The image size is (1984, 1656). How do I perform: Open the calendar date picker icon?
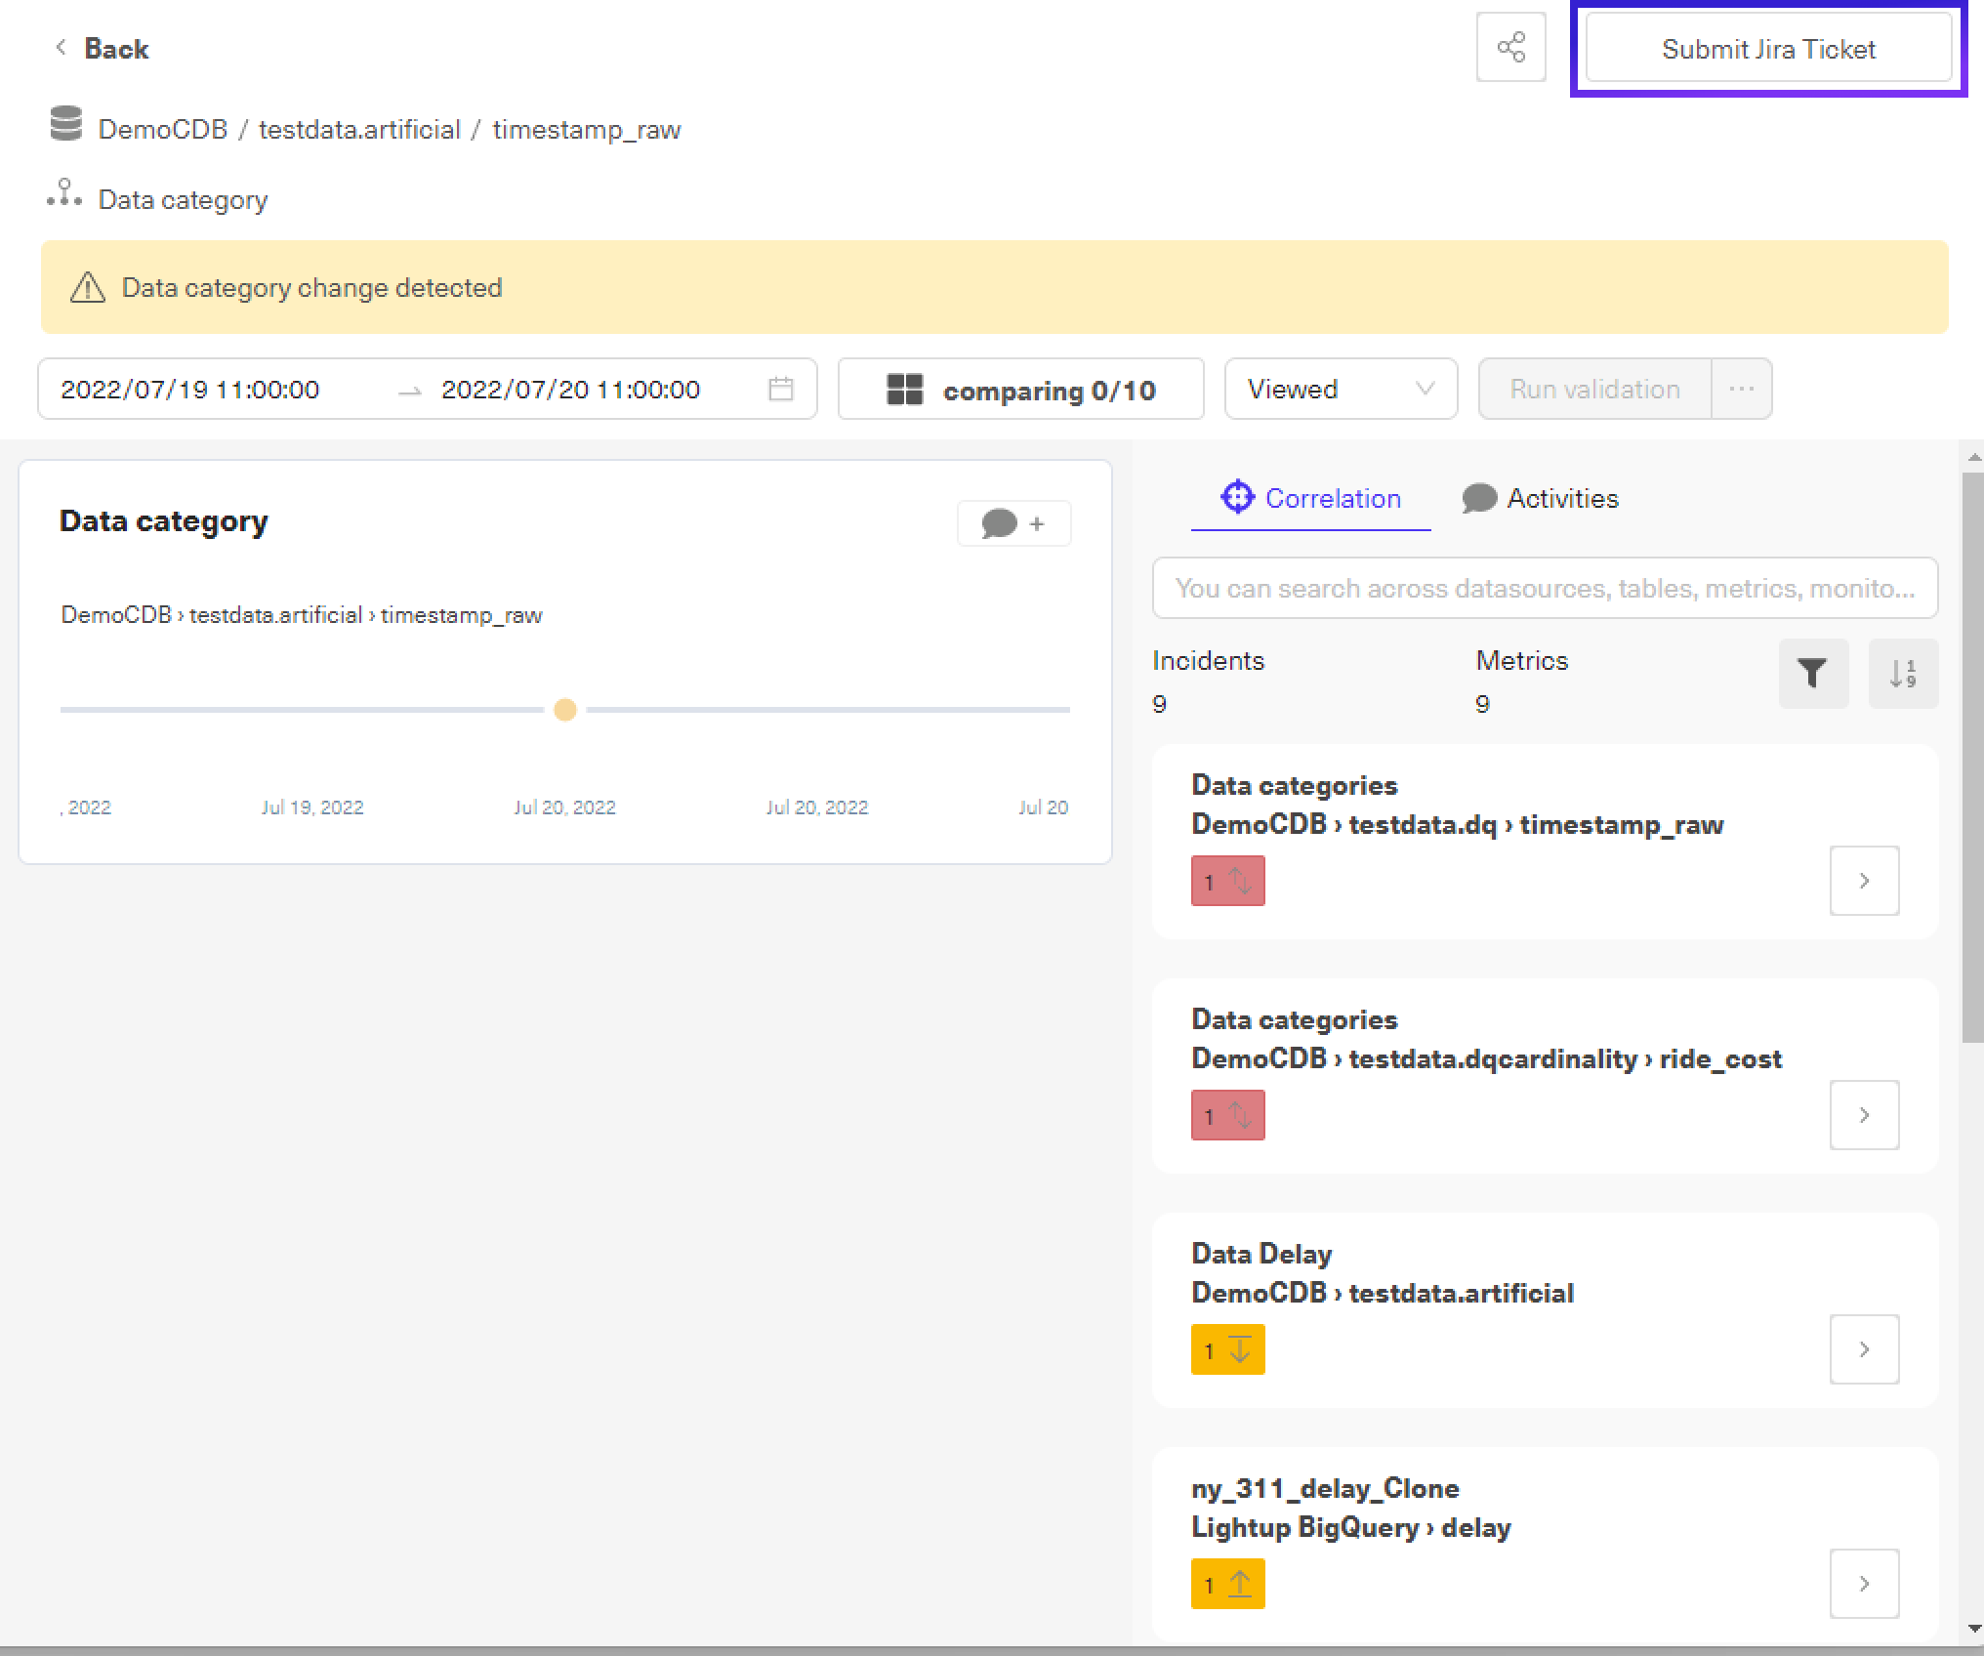[780, 389]
